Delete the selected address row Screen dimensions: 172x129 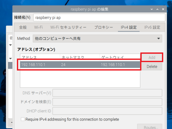click(152, 66)
